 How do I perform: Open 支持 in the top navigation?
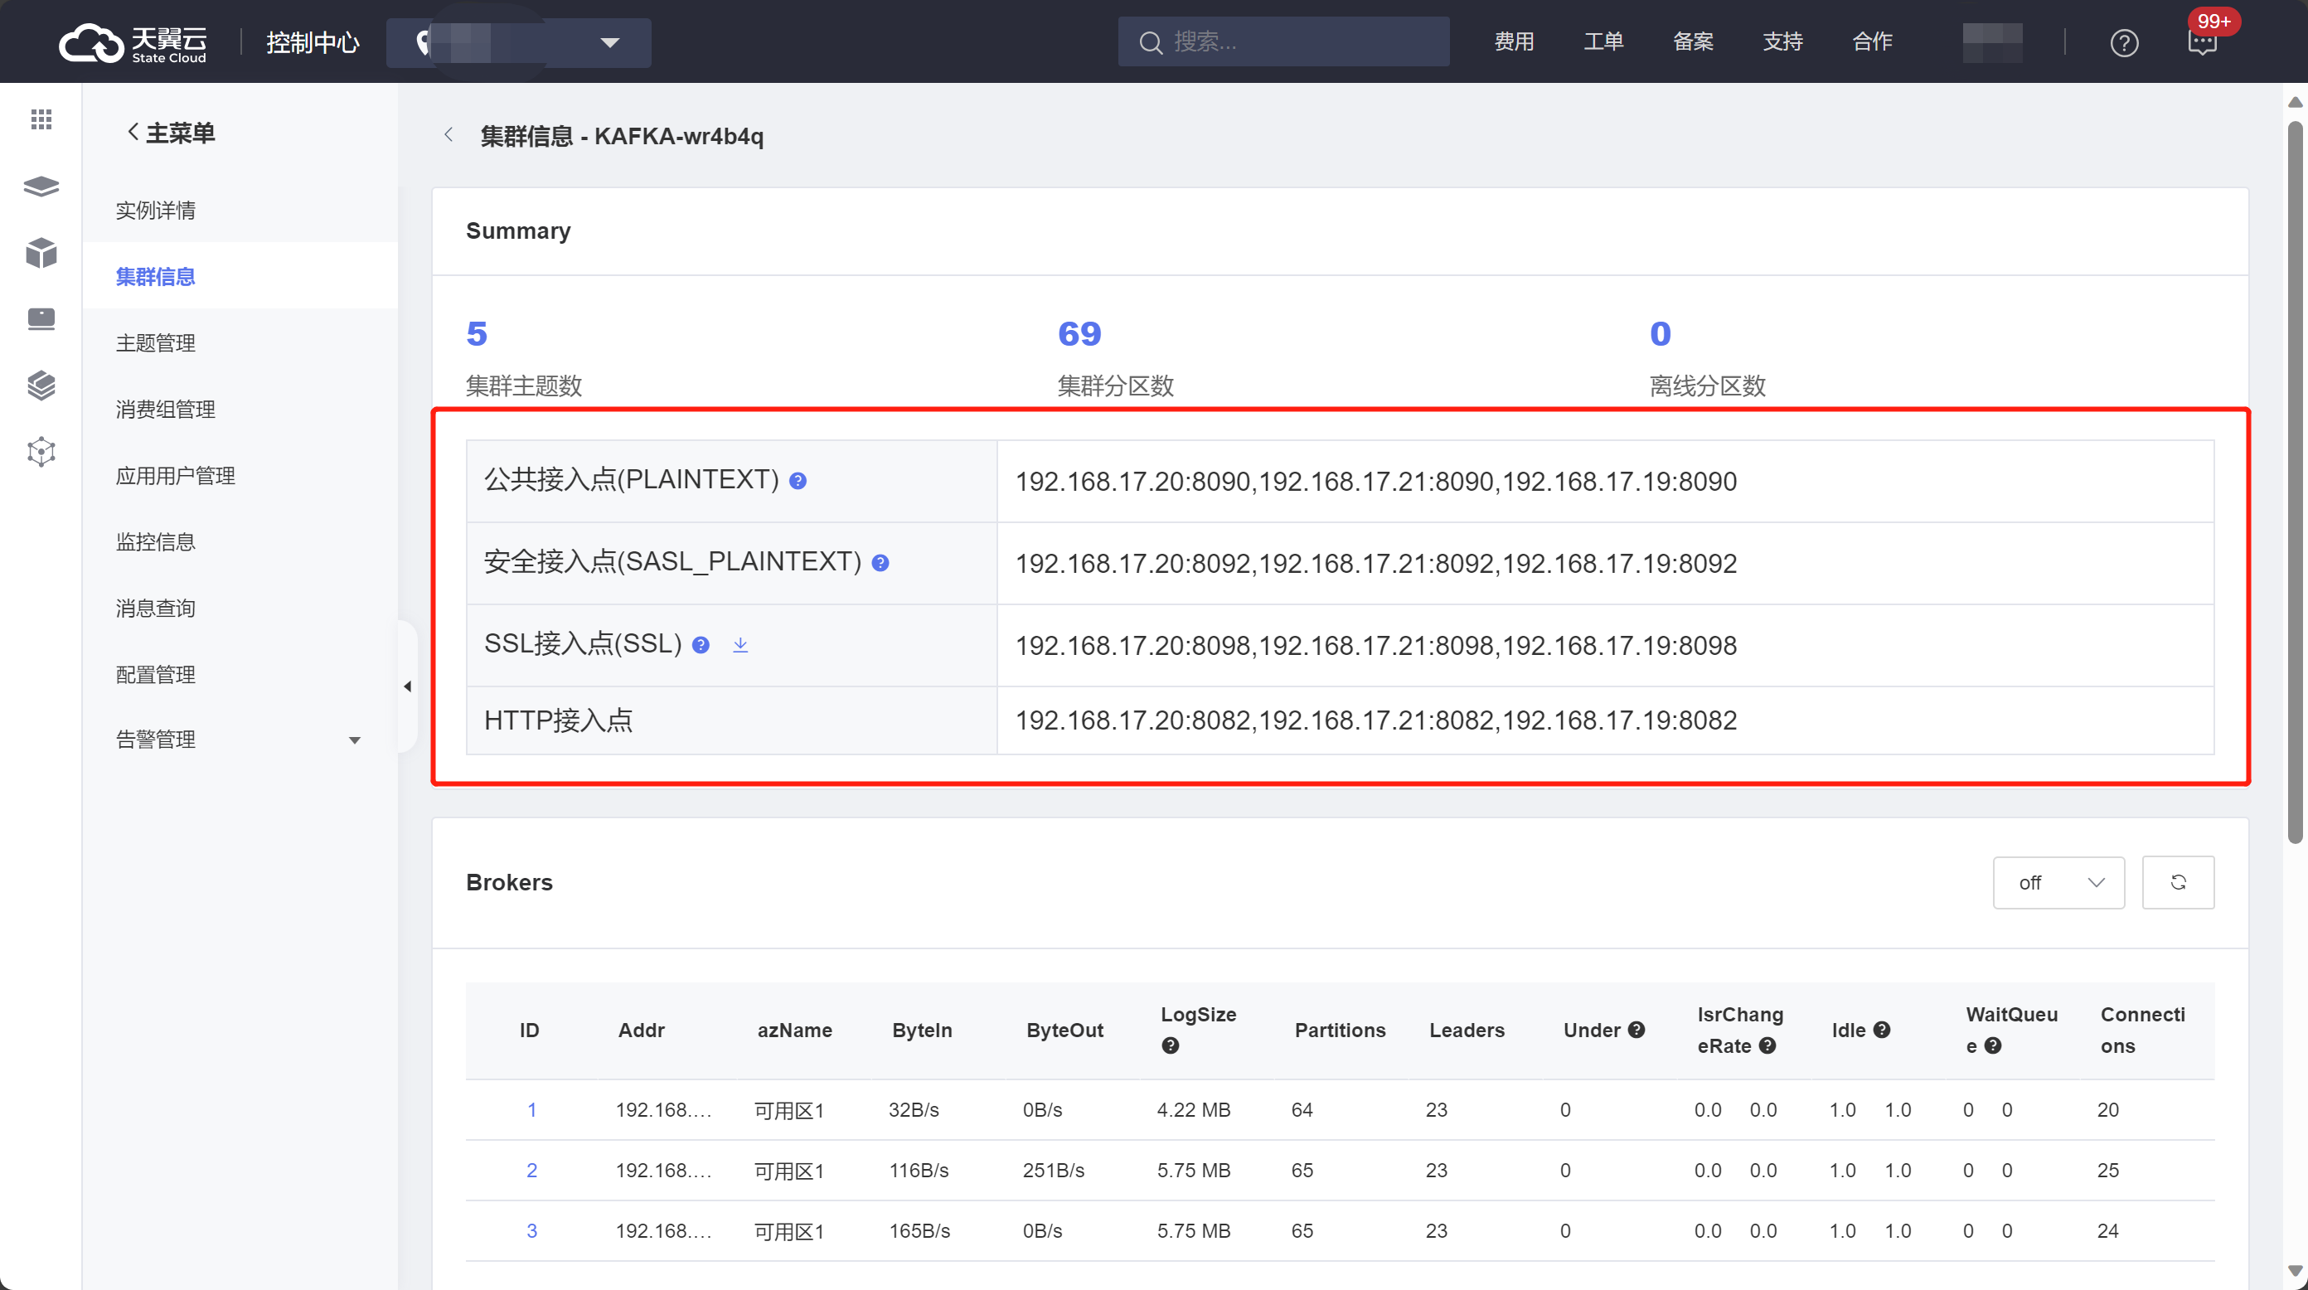pos(1783,41)
